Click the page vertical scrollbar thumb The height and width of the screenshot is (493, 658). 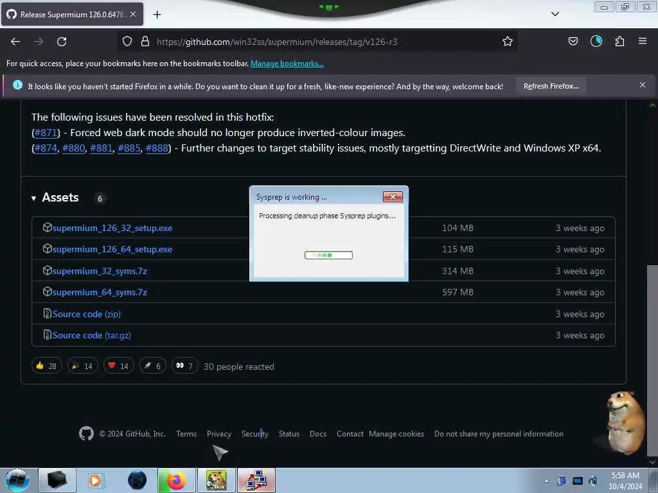pyautogui.click(x=652, y=359)
